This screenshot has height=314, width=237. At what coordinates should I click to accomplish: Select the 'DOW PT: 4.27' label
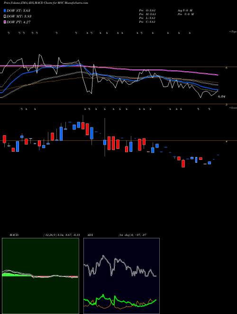18,22
